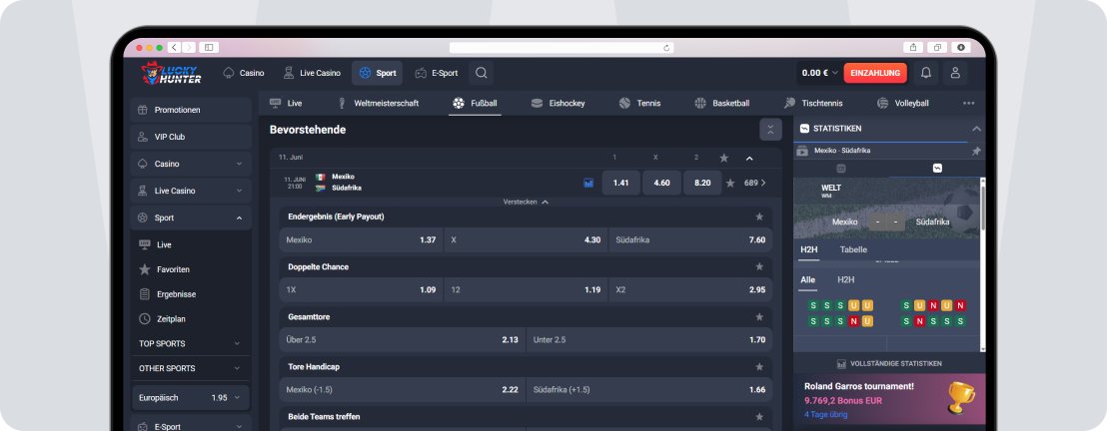Viewport: 1107px width, 431px height.
Task: Open the user account profile icon
Action: click(955, 73)
